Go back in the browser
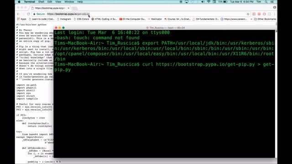The width and height of the screenshot is (292, 164). pos(18,14)
